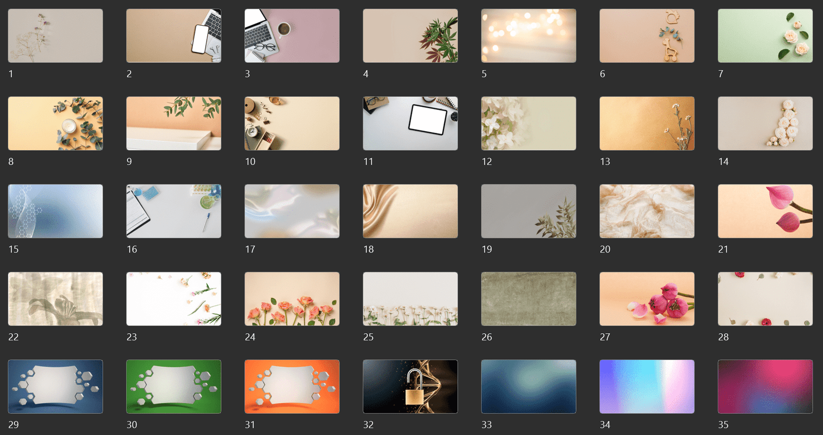
Task: Select slide 7 with roses on green
Action: pyautogui.click(x=765, y=36)
